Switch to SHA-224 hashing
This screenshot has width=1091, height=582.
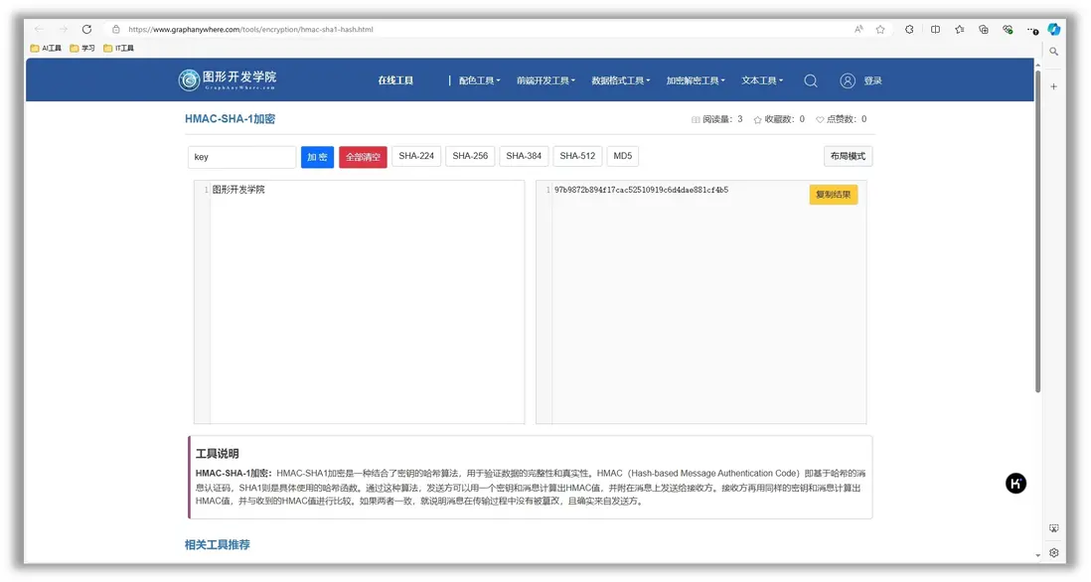[x=416, y=156]
